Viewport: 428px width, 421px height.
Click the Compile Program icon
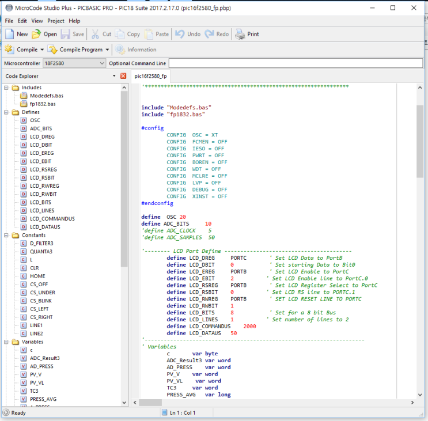pyautogui.click(x=52, y=50)
